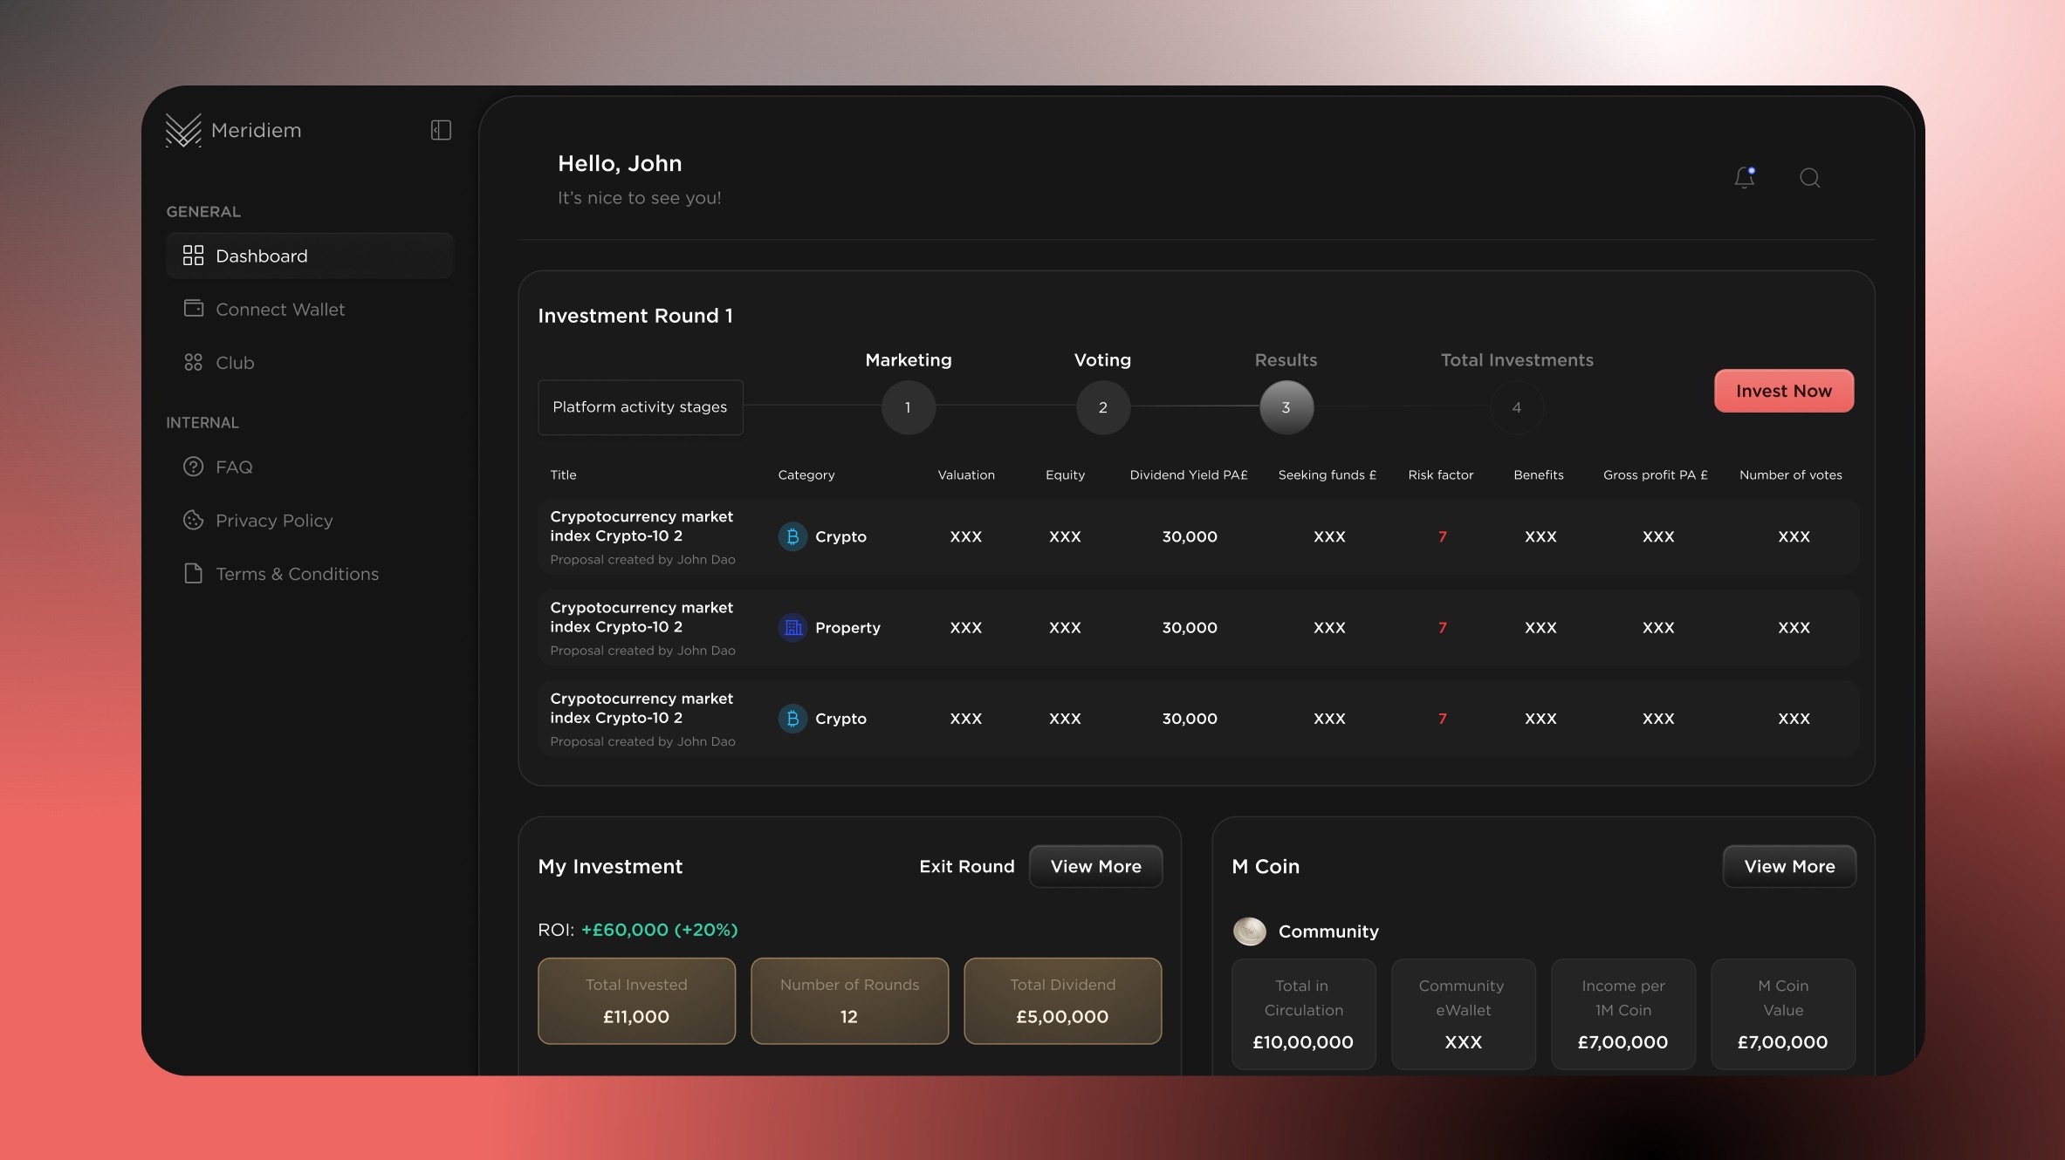Click the Marketing stage label
Image resolution: width=2065 pixels, height=1160 pixels.
[x=908, y=359]
